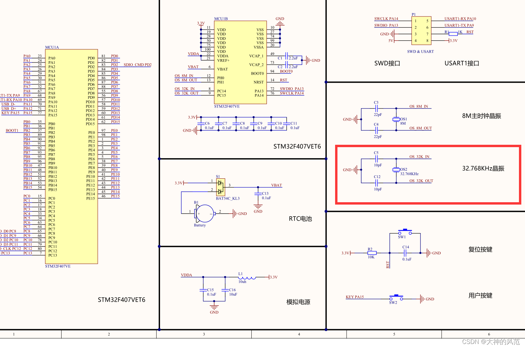Click the 'OS_32K_OUT' label near C12
The width and height of the screenshot is (525, 348).
pos(421,181)
